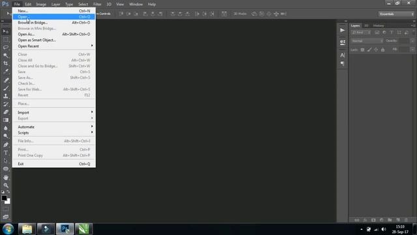Toggle smart object filter in Layers panel
The image size is (417, 235).
[406, 33]
